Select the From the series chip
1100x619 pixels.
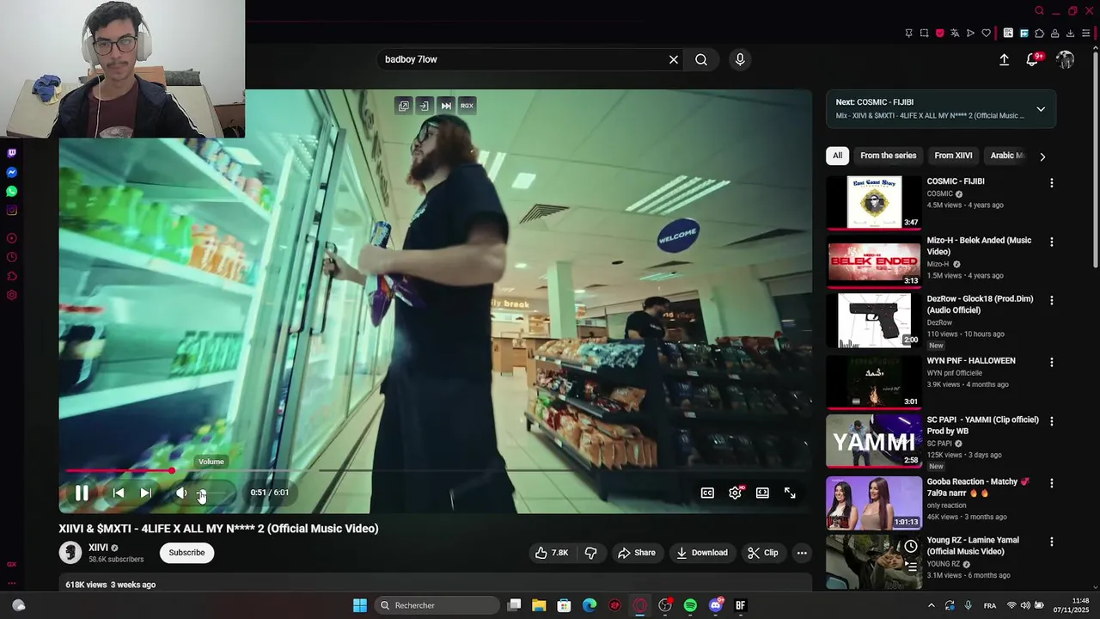888,156
